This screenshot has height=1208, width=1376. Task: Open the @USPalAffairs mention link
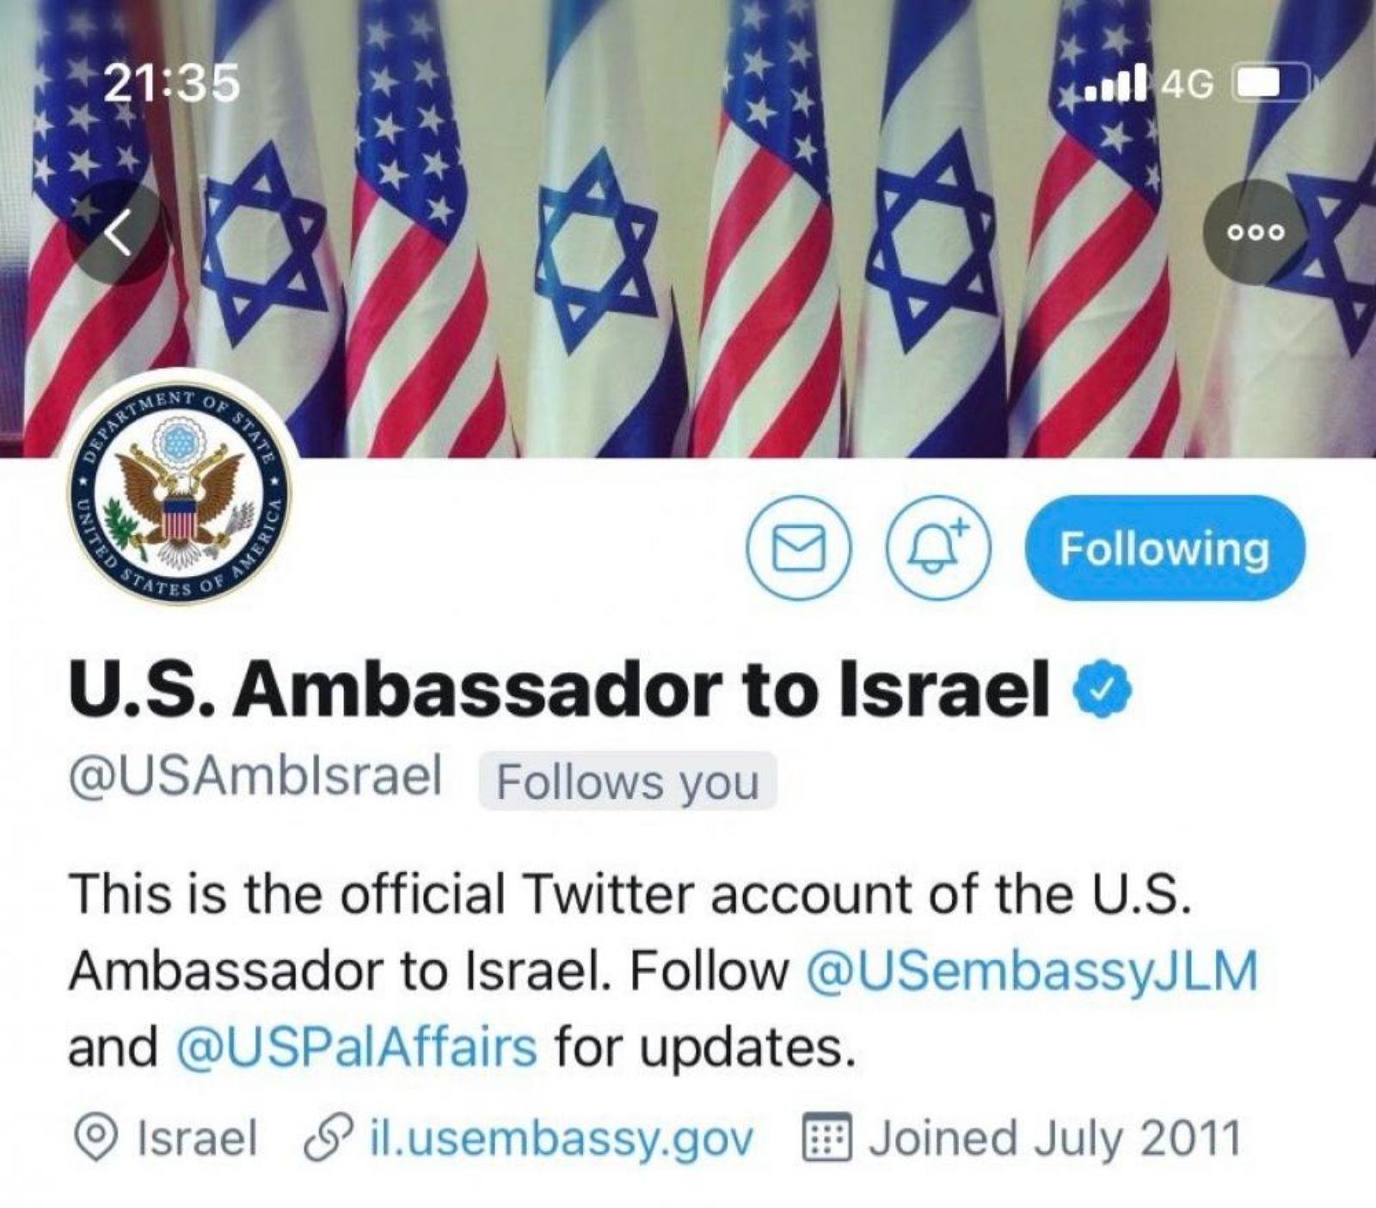tap(356, 1047)
